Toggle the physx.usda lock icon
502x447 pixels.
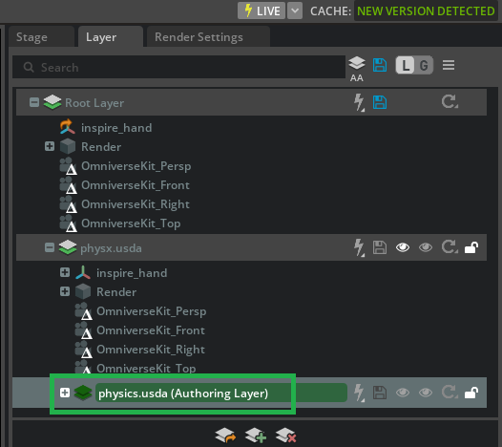471,247
